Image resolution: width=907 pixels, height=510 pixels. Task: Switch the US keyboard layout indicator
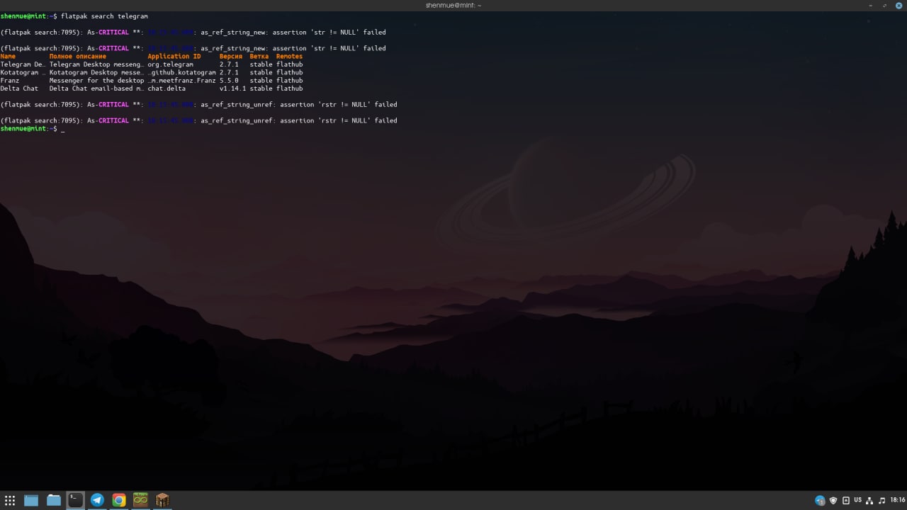(x=857, y=500)
